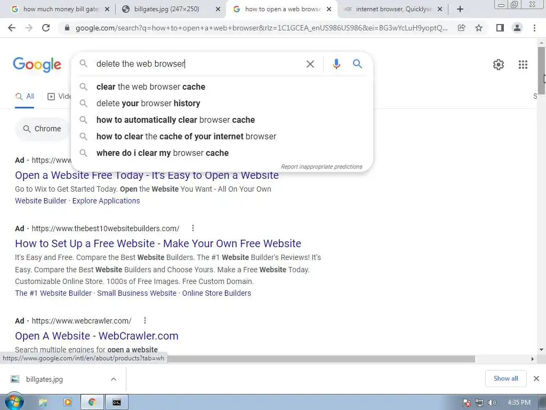Select the All results tab
Viewport: 546px width, 410px height.
(x=25, y=97)
